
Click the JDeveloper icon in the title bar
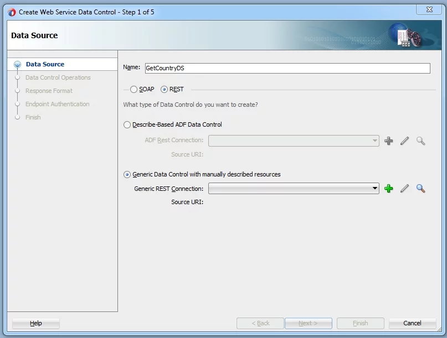coord(12,12)
